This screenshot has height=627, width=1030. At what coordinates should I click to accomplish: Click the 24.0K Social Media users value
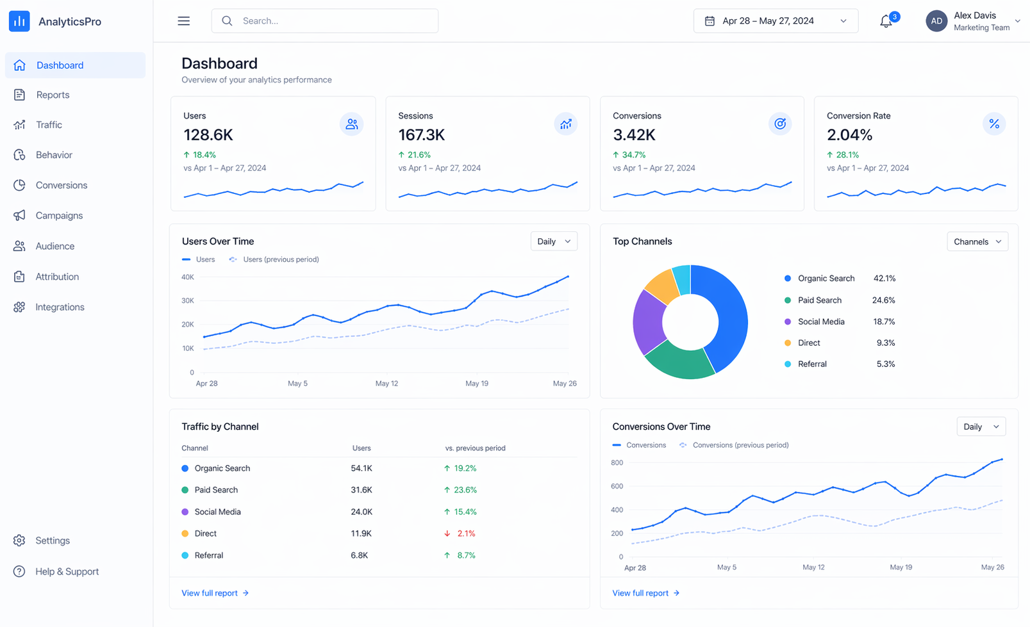click(361, 512)
